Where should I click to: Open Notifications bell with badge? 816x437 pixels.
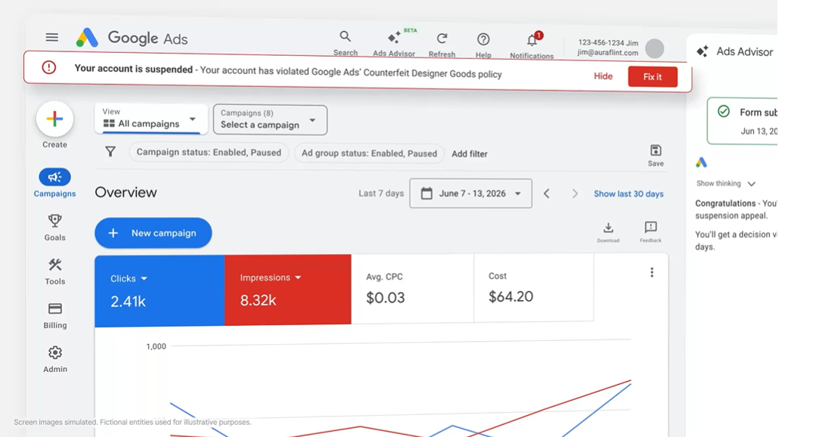532,40
